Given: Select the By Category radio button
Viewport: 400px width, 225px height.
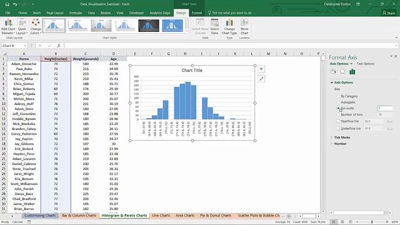Looking at the screenshot, I should click(x=338, y=96).
